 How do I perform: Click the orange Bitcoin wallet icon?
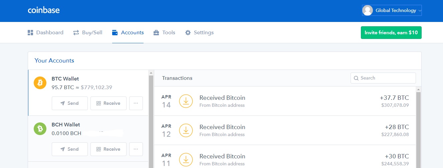pos(40,83)
